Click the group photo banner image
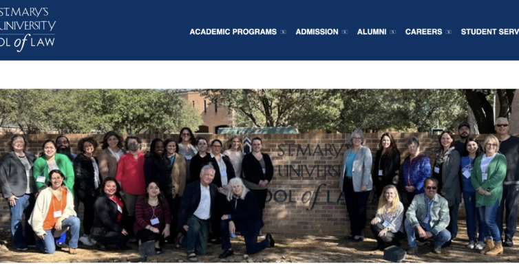This screenshot has width=519, height=275. (x=259, y=175)
